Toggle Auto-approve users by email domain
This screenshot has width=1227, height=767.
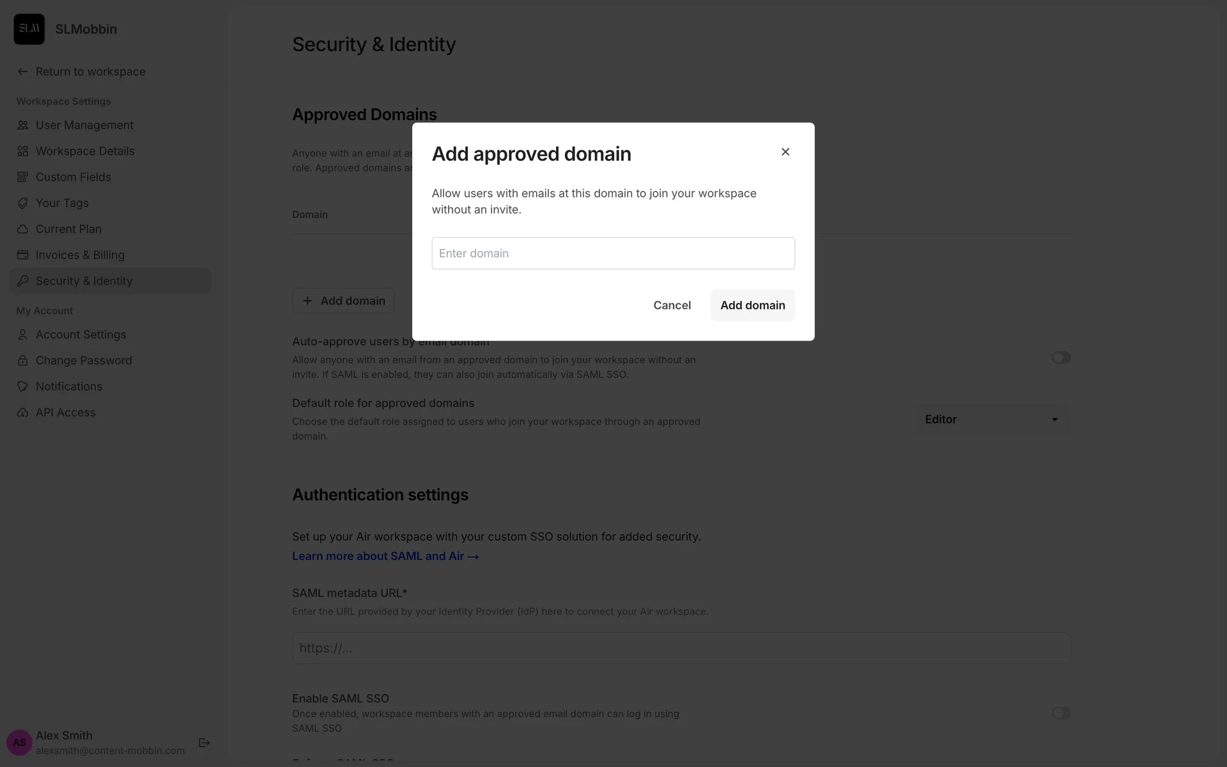1061,358
